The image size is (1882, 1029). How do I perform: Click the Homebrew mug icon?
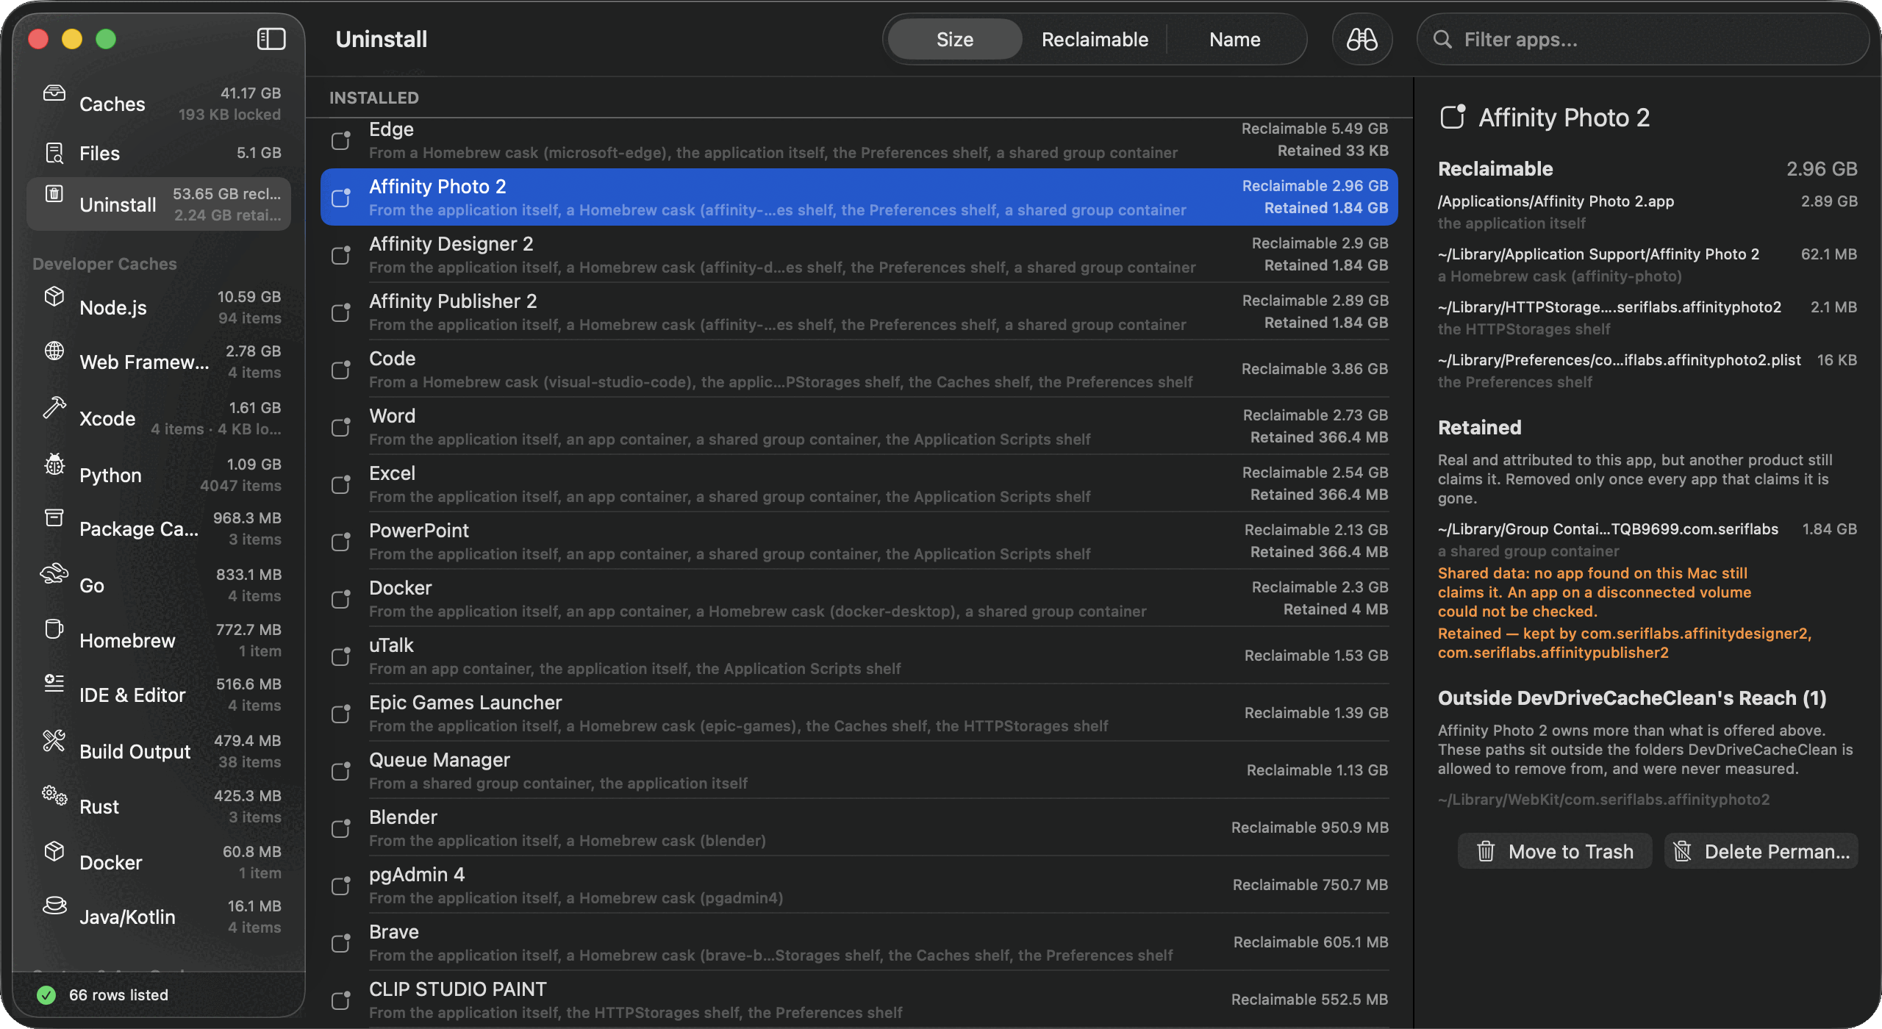[x=54, y=629]
